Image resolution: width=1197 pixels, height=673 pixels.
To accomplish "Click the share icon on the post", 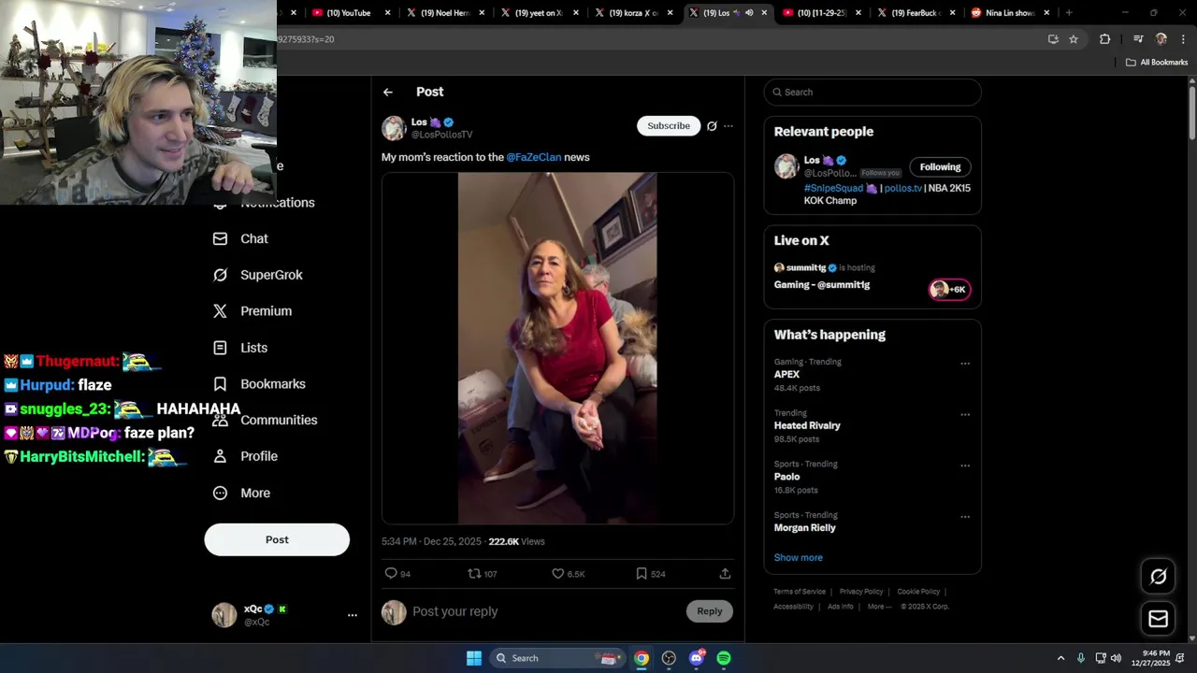I will (725, 574).
